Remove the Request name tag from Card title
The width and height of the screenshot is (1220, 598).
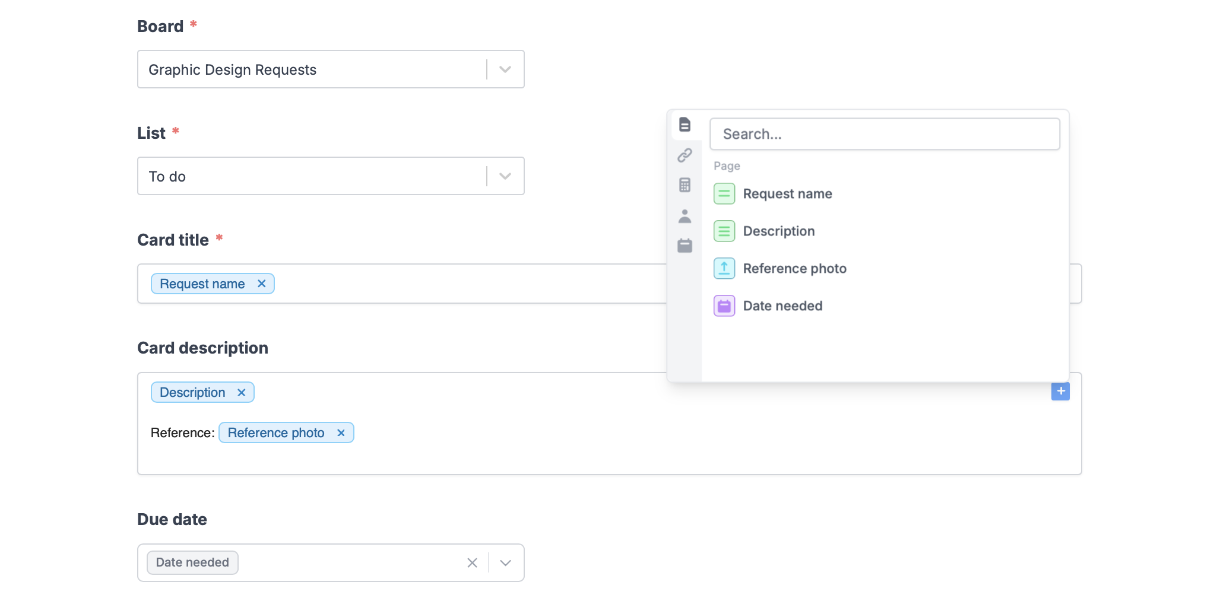(x=261, y=284)
